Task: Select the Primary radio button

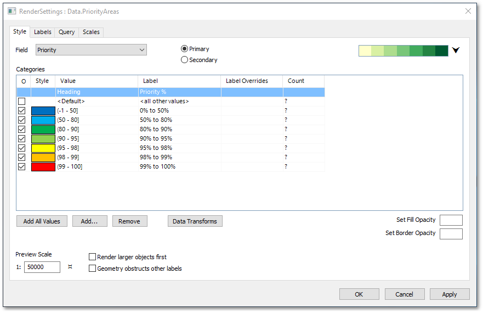Action: click(184, 49)
